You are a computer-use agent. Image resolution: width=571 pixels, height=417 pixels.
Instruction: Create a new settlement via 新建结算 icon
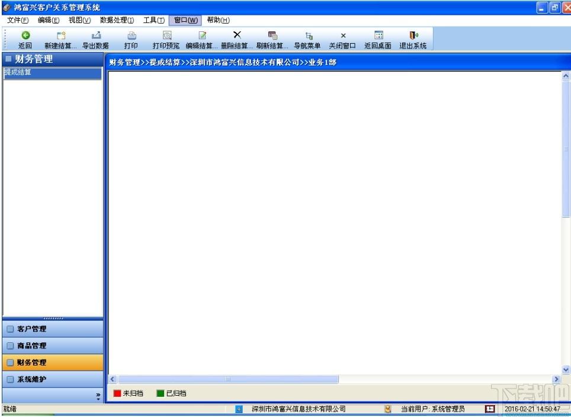[x=60, y=35]
